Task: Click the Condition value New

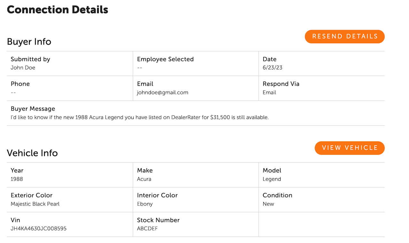Action: [x=268, y=204]
